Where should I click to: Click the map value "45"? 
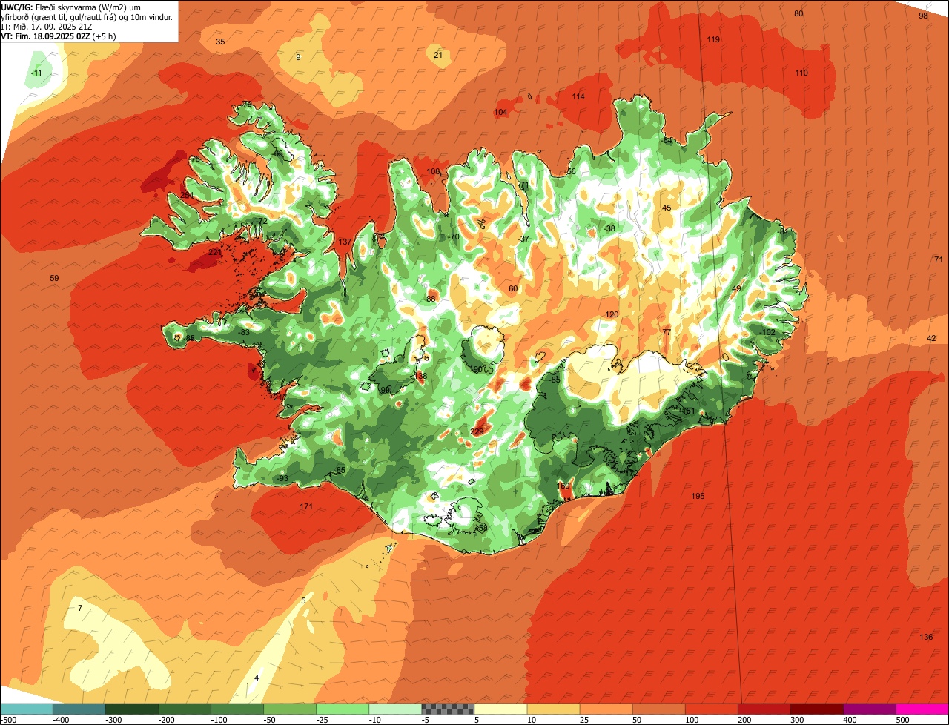667,208
